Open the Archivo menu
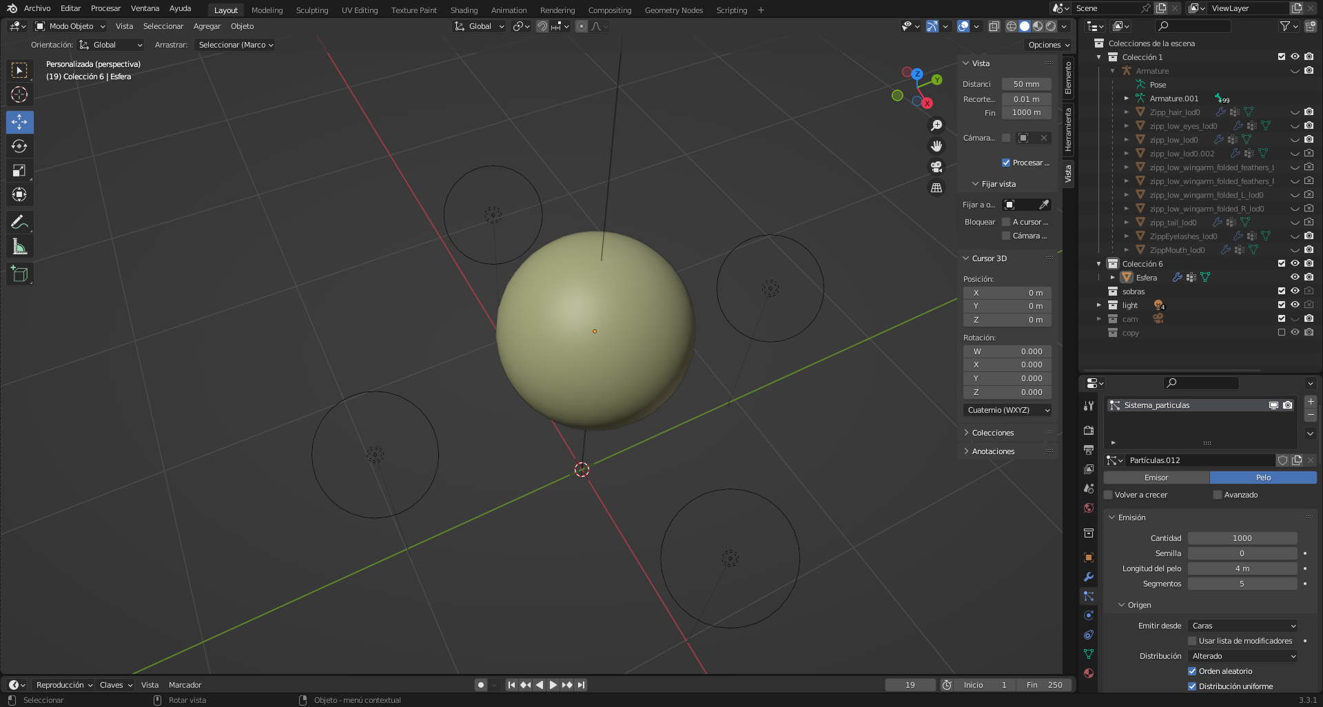The image size is (1323, 707). (37, 9)
